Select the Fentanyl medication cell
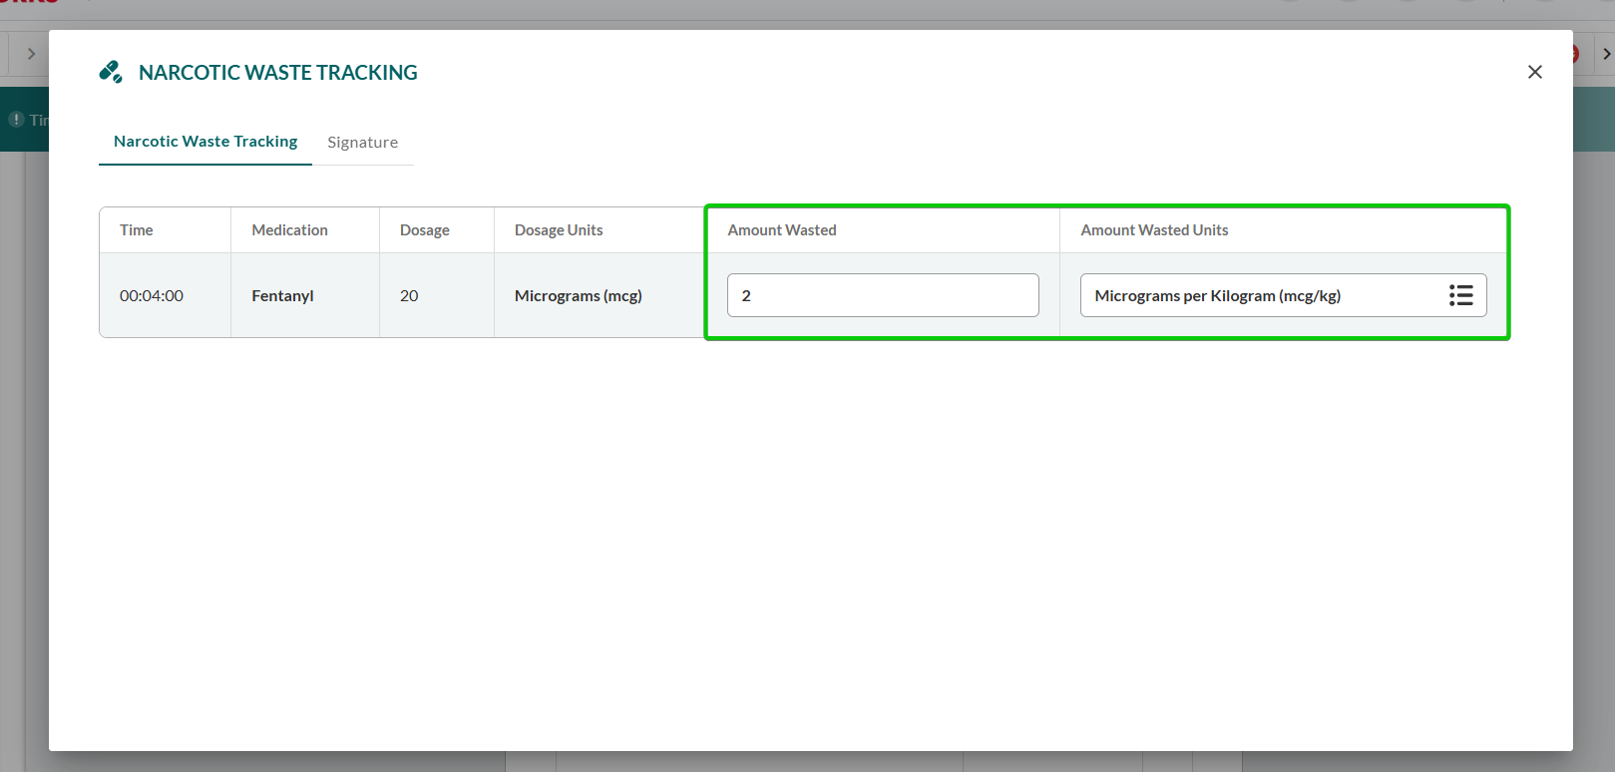 point(282,296)
